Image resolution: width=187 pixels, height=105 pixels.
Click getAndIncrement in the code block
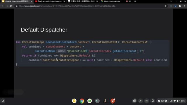click(124, 51)
